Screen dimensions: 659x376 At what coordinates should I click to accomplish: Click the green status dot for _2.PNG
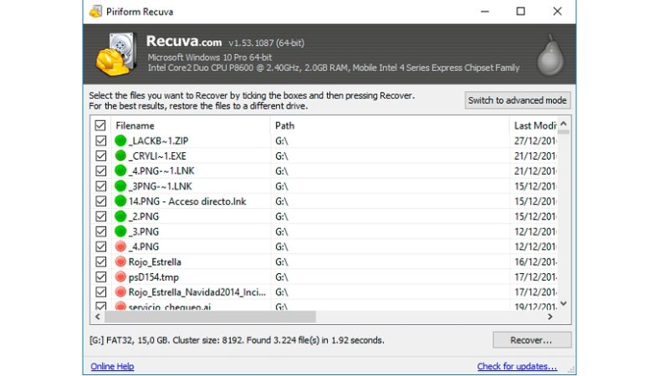(120, 216)
